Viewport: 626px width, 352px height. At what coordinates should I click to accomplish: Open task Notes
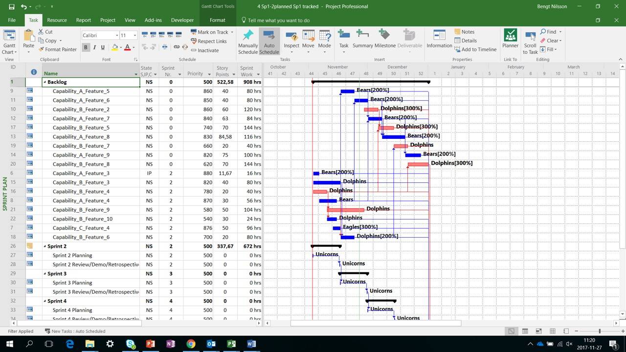point(464,32)
